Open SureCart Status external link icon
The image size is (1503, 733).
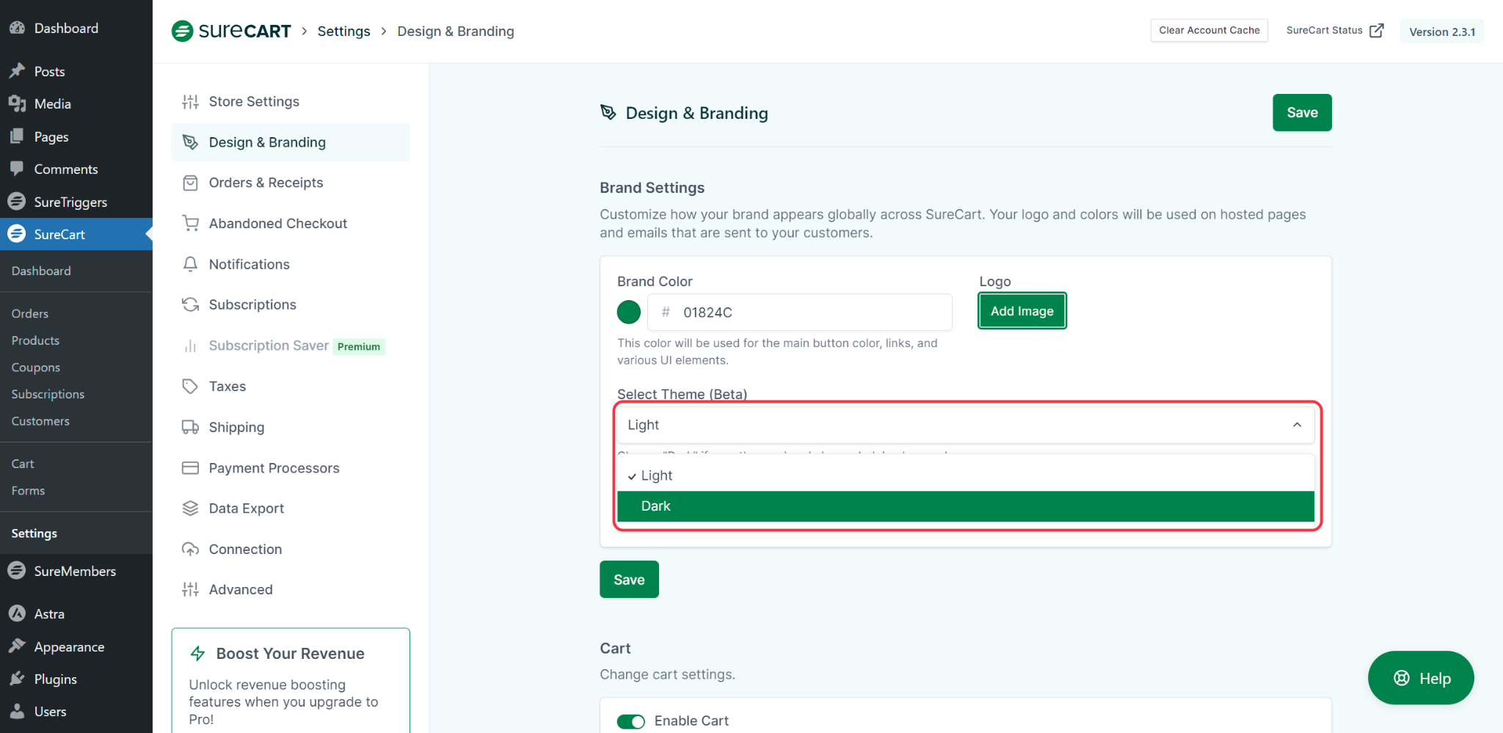pyautogui.click(x=1377, y=30)
